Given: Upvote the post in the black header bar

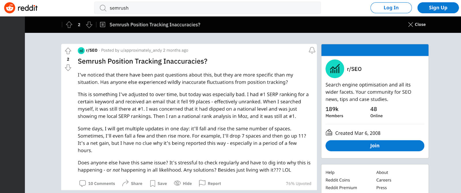Looking at the screenshot, I should 69,25.
